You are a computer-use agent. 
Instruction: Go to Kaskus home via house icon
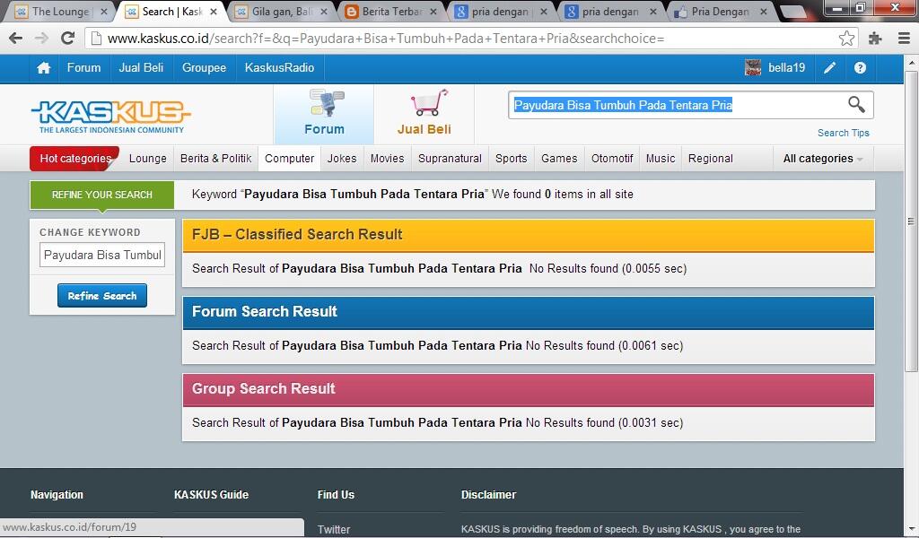43,68
